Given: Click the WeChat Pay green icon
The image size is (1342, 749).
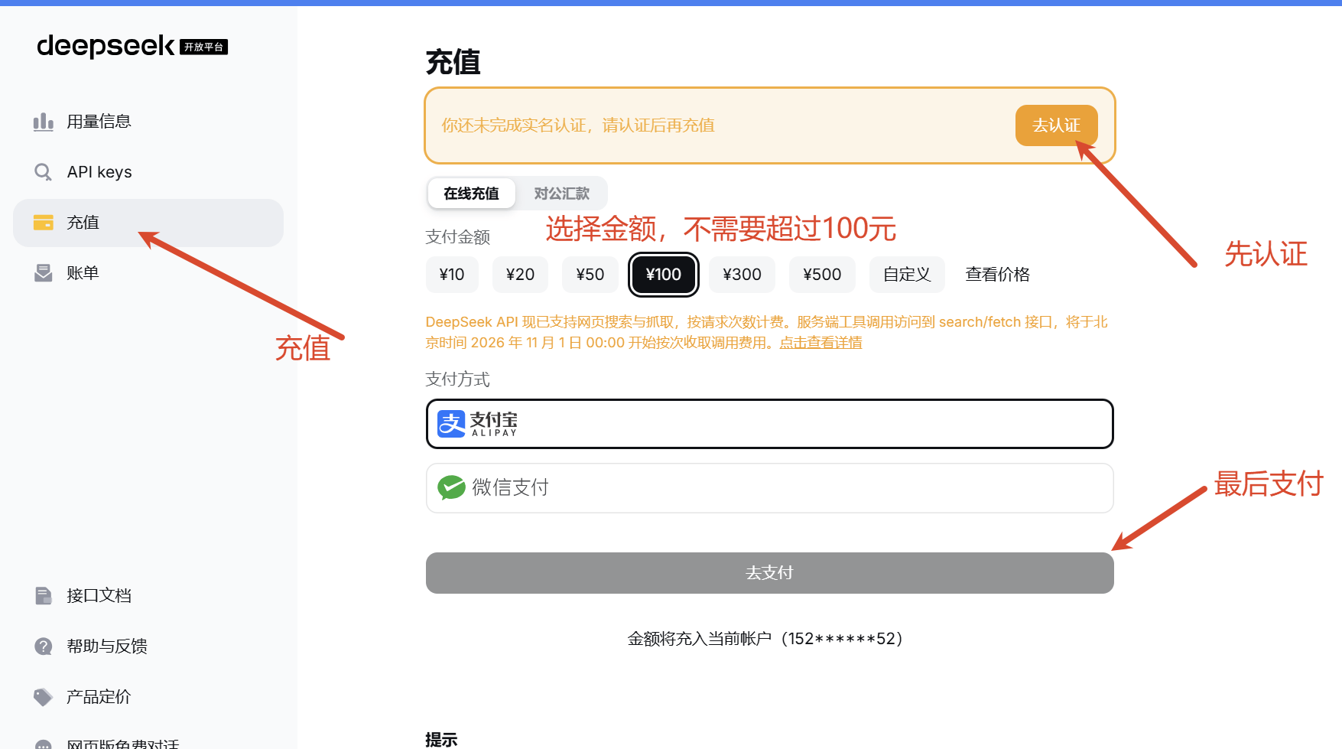Looking at the screenshot, I should [x=451, y=487].
